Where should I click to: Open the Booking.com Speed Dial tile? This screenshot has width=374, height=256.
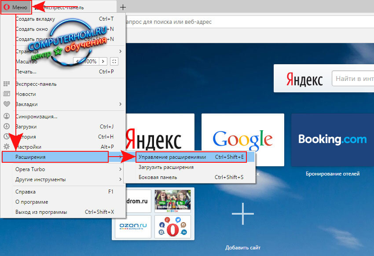(x=333, y=140)
